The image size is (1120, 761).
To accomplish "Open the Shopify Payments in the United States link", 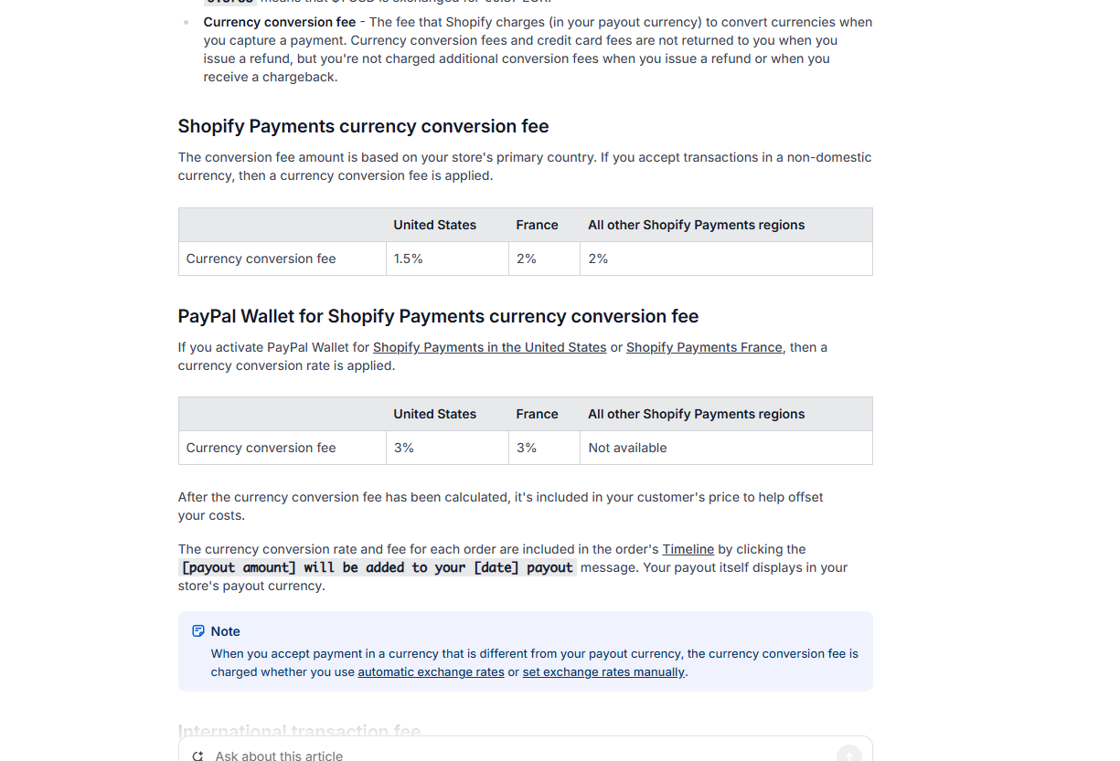I will click(489, 347).
